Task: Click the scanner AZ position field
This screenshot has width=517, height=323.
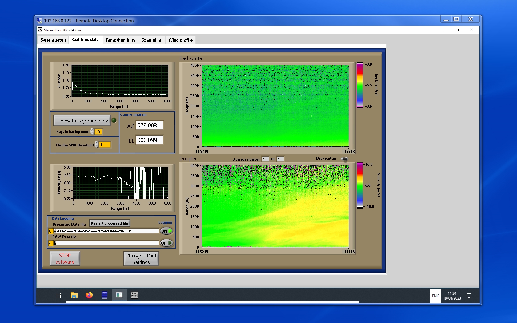Action: pos(150,126)
